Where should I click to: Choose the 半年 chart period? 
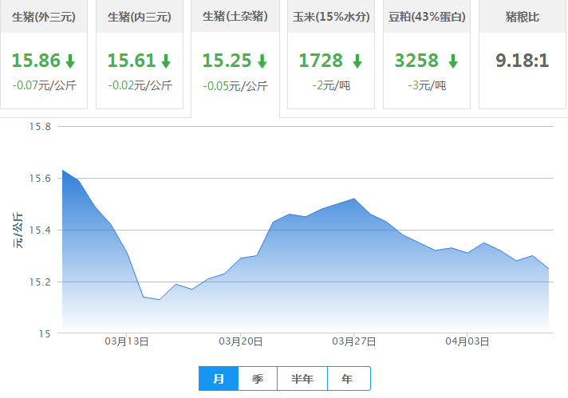(301, 379)
